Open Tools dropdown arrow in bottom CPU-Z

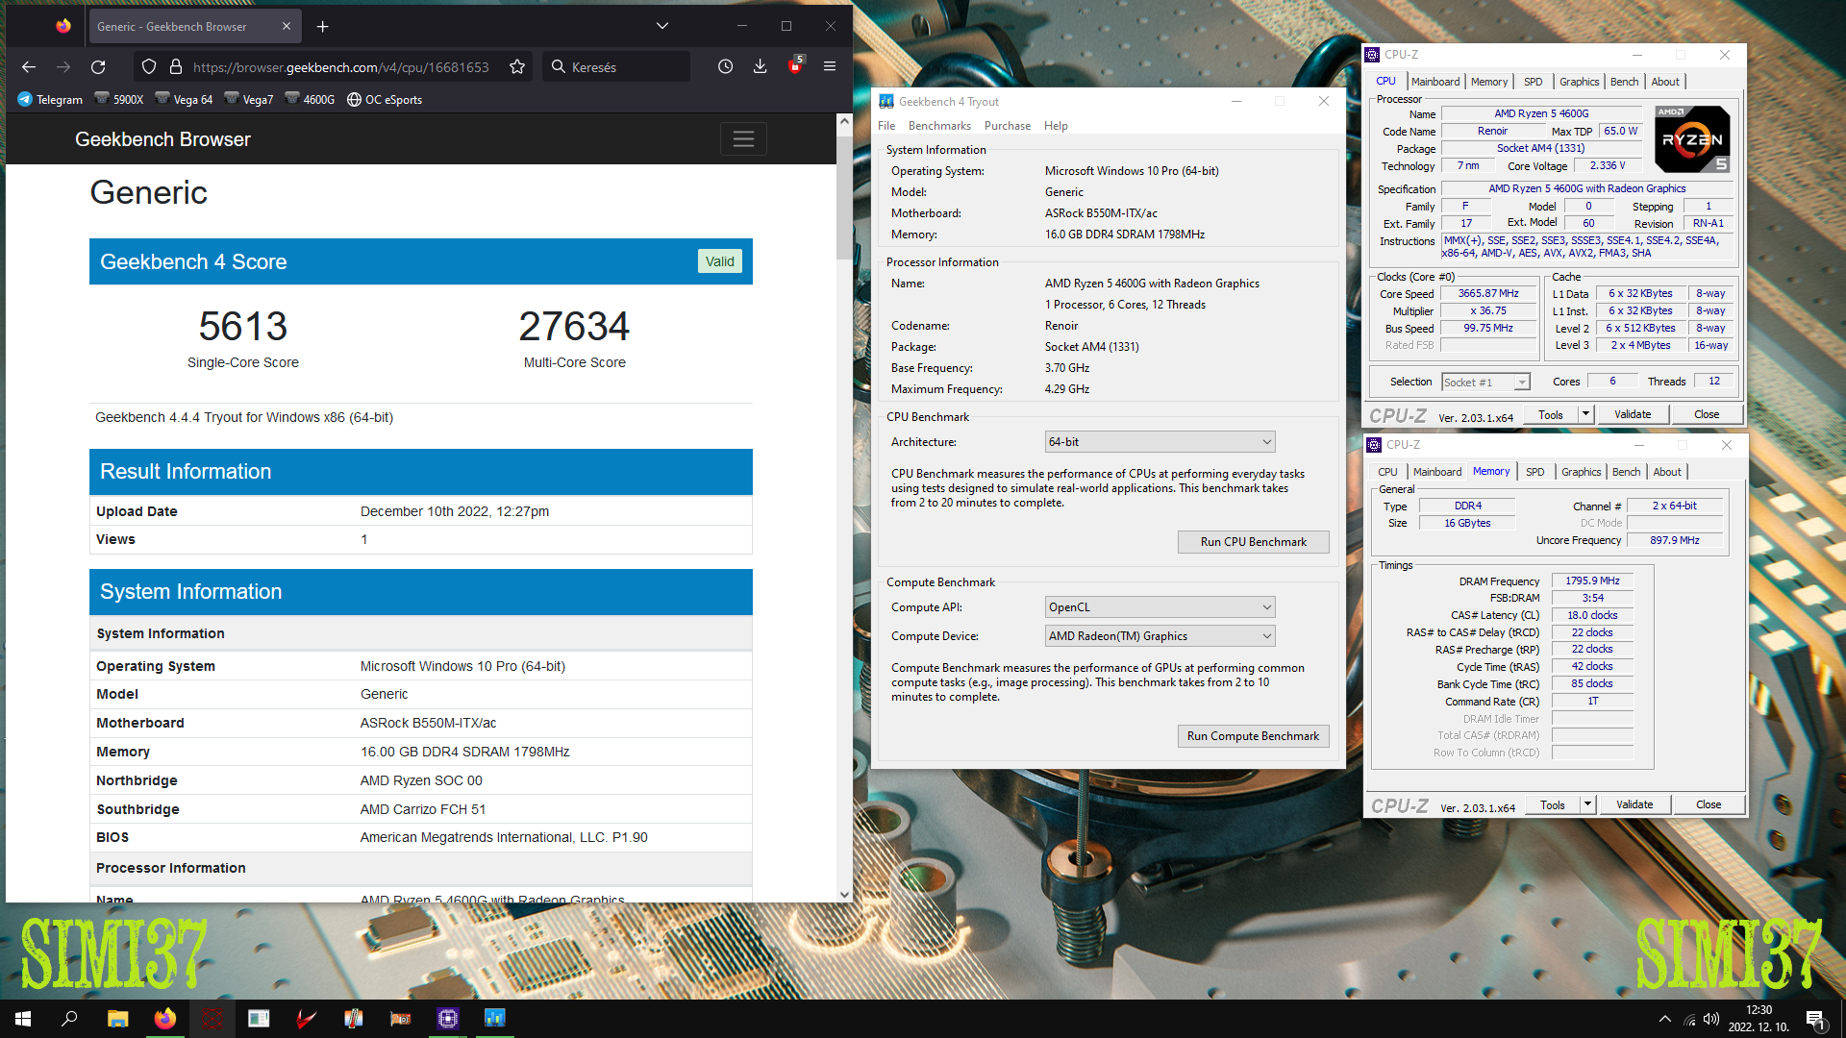(x=1587, y=804)
